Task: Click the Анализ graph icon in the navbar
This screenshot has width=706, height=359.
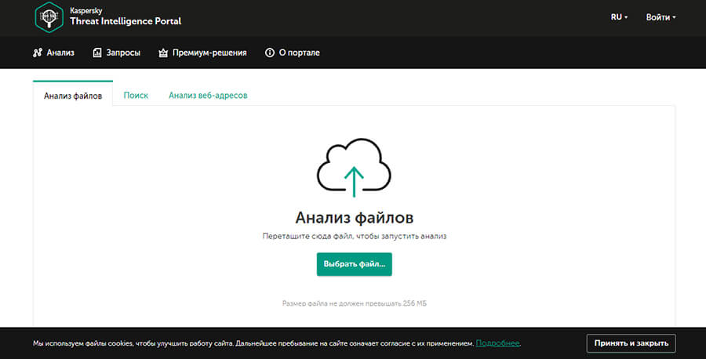Action: pos(37,53)
